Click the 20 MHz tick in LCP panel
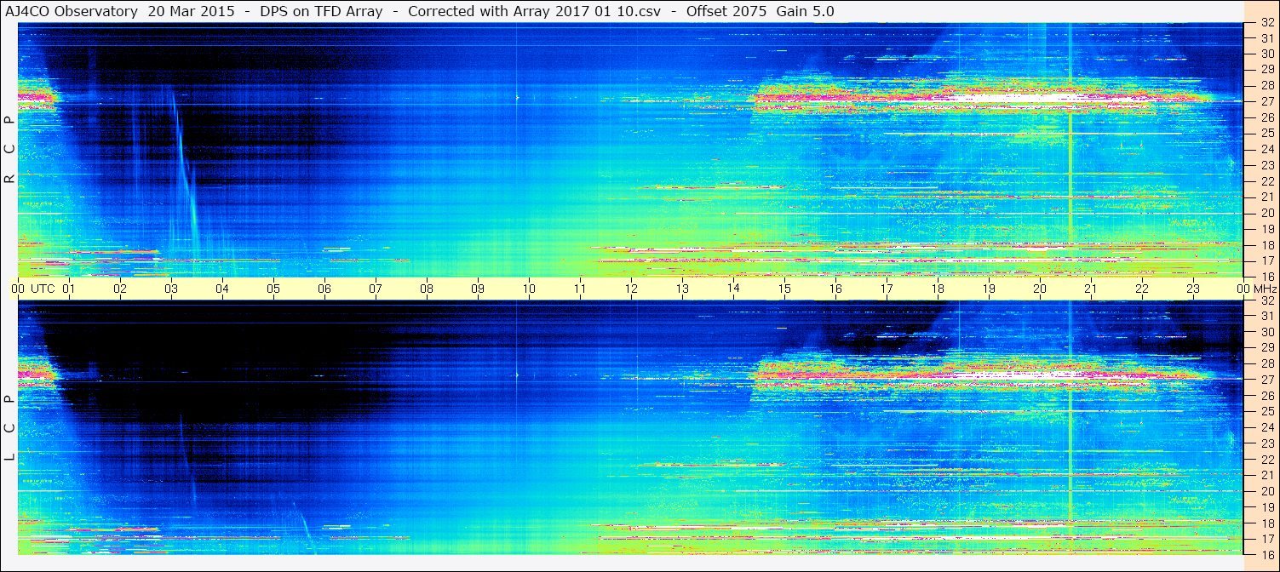This screenshot has height=572, width=1280. (1267, 491)
